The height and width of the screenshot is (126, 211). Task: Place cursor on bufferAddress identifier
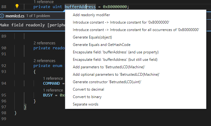(x=80, y=7)
